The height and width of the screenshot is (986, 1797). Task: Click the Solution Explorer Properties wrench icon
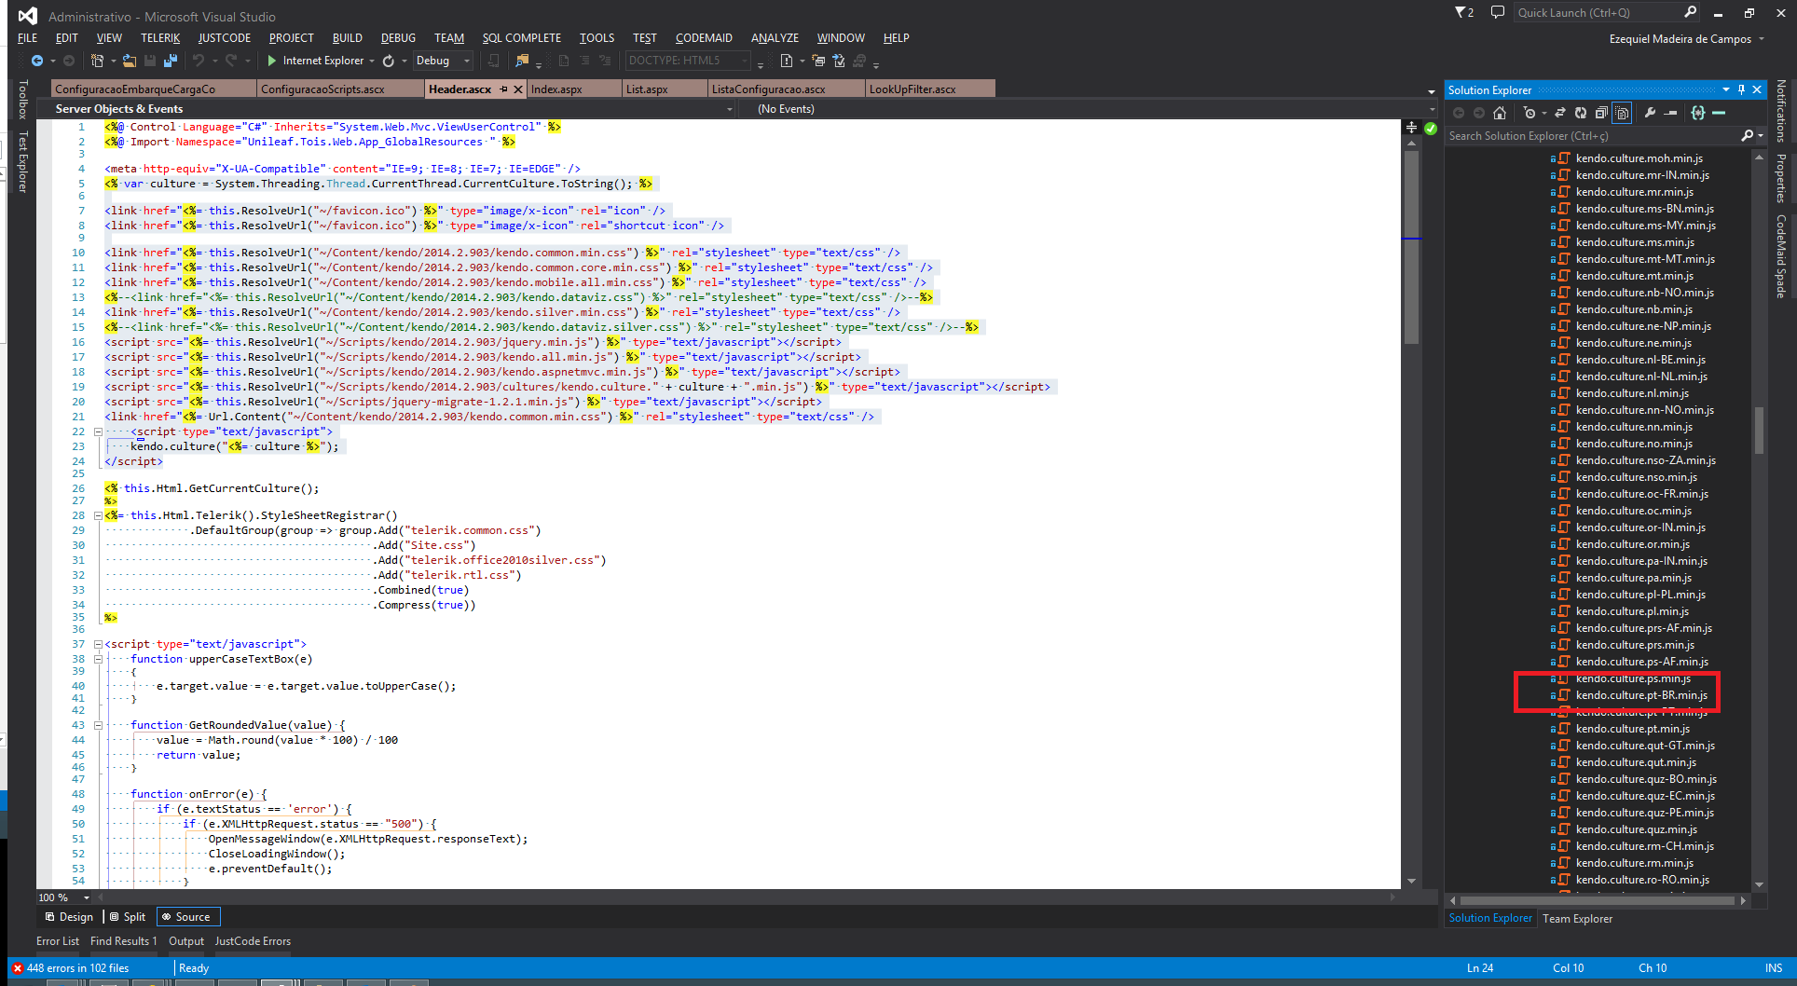[x=1650, y=113]
